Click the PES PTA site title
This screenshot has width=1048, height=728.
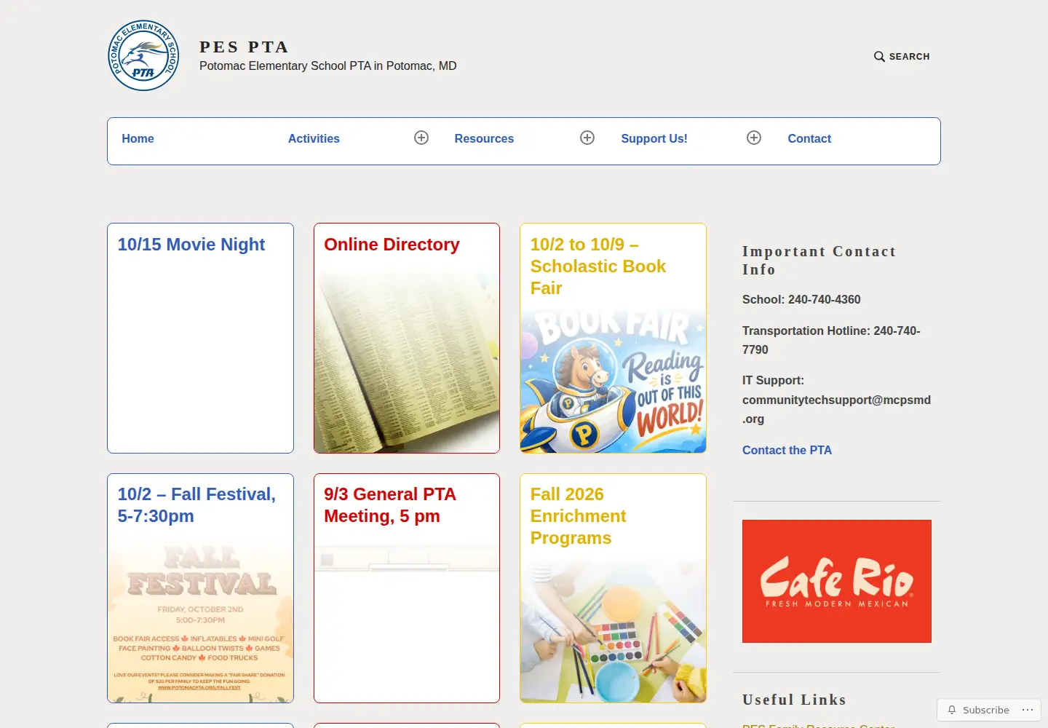pyautogui.click(x=245, y=47)
